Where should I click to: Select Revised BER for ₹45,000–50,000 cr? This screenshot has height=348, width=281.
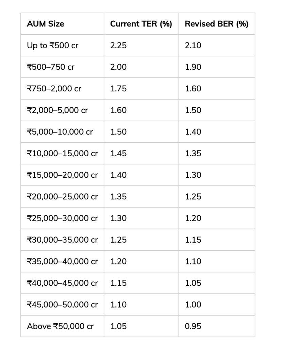(x=193, y=304)
